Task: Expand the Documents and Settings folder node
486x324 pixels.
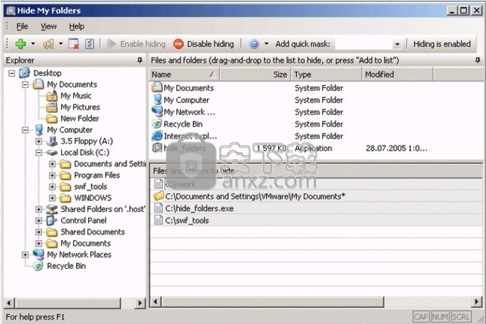Action: (53, 164)
